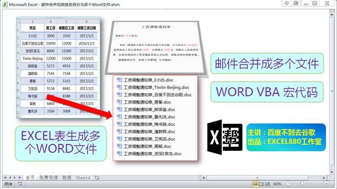Open the 首页 sheet tab

30,177
